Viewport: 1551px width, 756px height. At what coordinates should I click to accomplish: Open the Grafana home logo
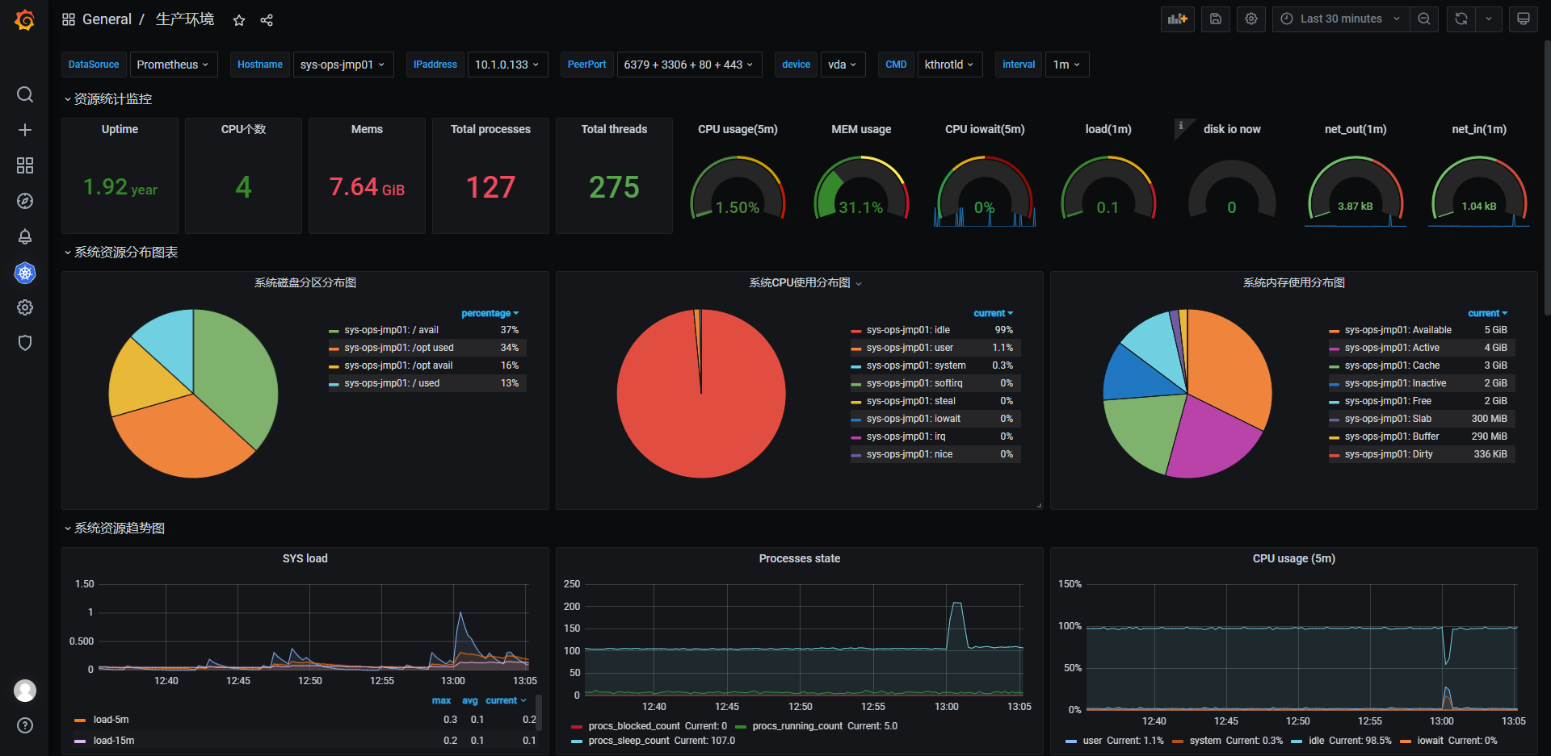click(25, 19)
